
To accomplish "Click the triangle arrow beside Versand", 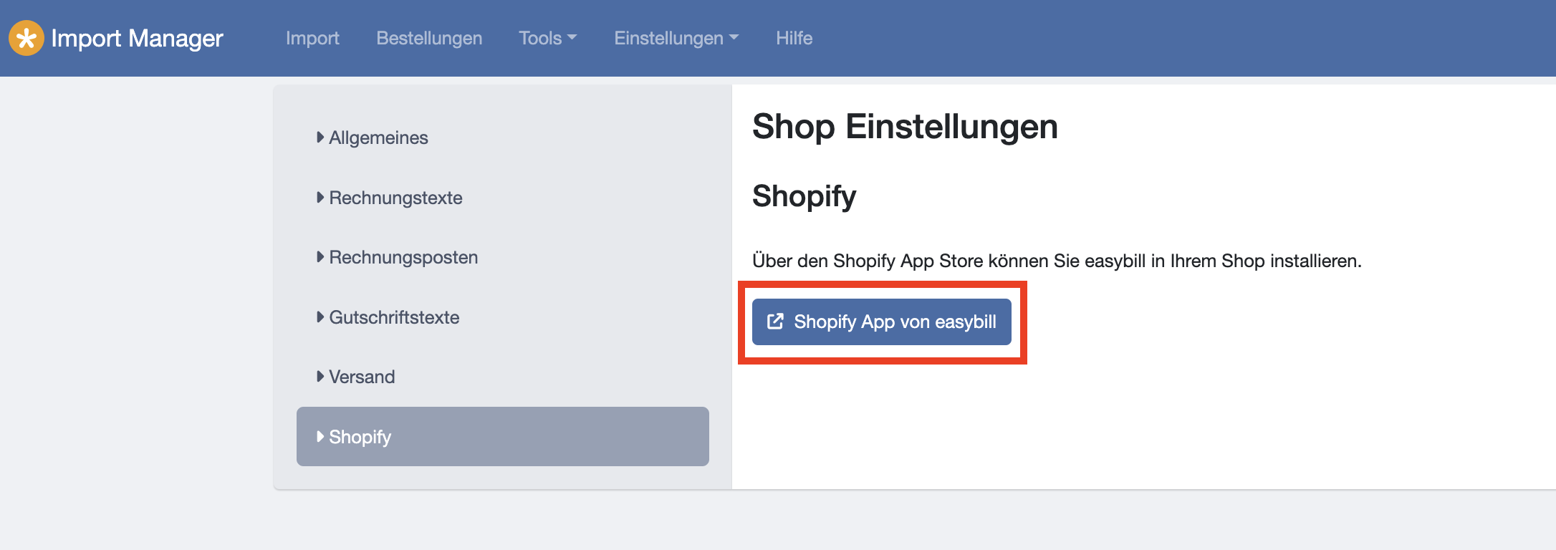I will click(x=320, y=377).
